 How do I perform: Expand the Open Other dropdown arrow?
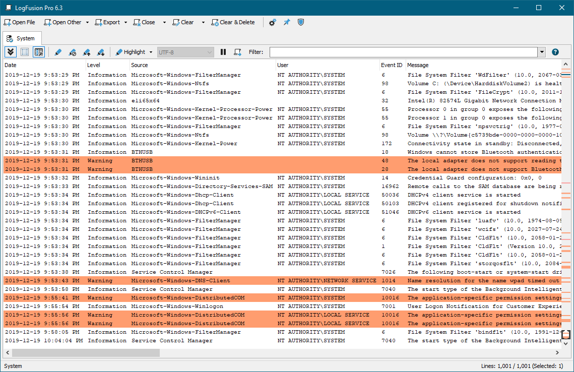pos(87,23)
